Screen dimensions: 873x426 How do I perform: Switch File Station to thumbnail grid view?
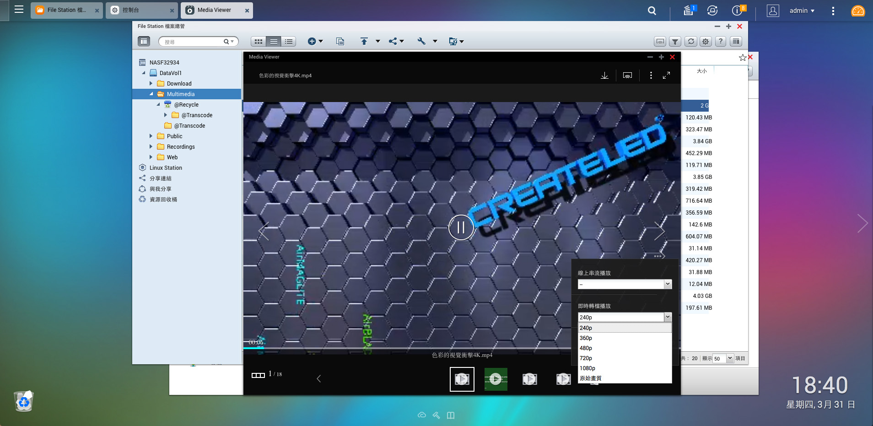pyautogui.click(x=259, y=42)
